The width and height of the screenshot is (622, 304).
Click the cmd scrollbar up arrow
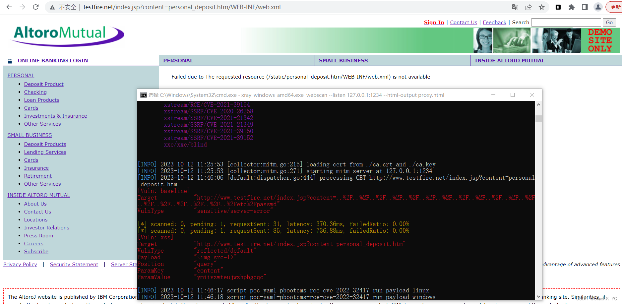click(538, 105)
